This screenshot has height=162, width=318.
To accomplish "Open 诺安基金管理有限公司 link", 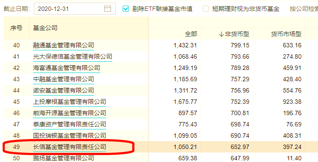I will (64, 90).
